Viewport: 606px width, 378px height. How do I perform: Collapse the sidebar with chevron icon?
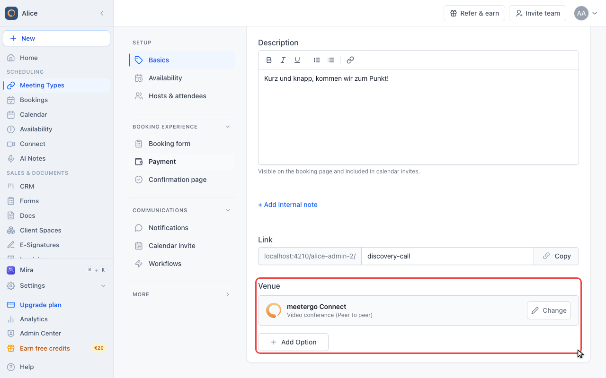(102, 13)
